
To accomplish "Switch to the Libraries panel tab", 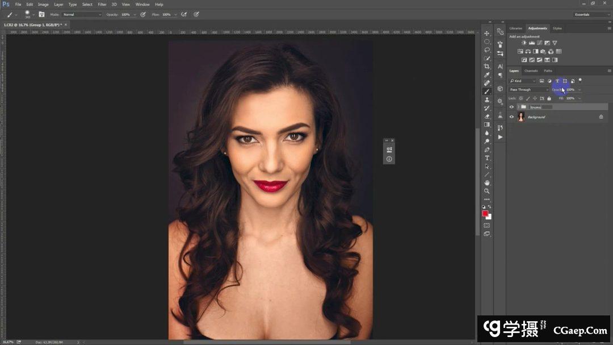I will pos(516,28).
